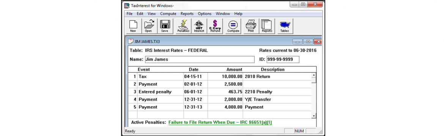The image size is (444, 136).
Task: Click the Description column header
Action: 272,70
